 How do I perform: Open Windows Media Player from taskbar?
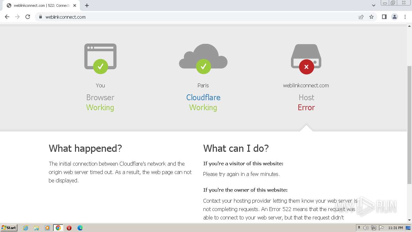coord(47,228)
